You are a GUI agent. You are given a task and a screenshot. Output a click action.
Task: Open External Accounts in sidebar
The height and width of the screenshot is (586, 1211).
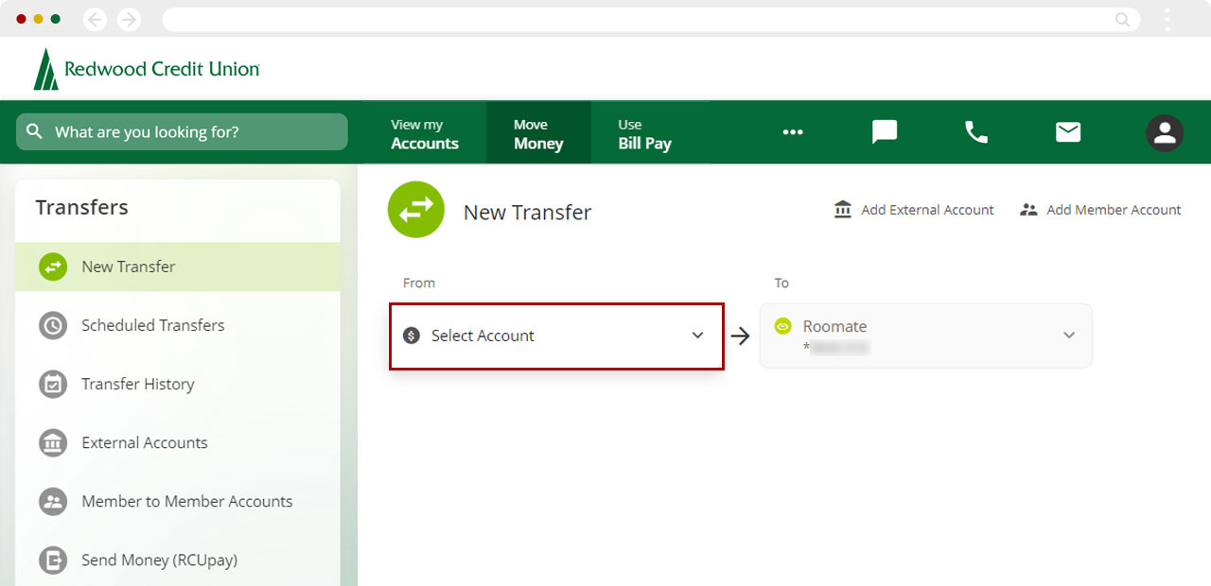coord(178,442)
